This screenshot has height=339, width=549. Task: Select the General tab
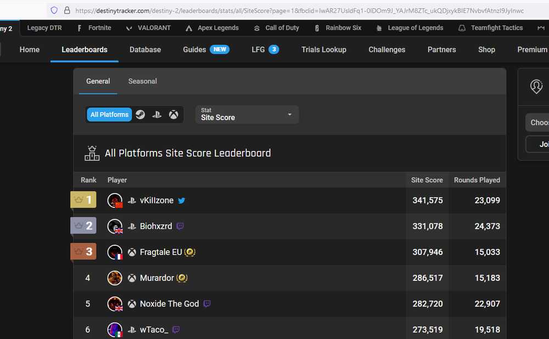point(98,81)
